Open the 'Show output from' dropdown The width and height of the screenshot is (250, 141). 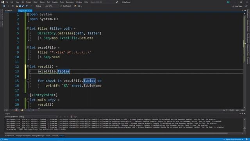(38, 117)
